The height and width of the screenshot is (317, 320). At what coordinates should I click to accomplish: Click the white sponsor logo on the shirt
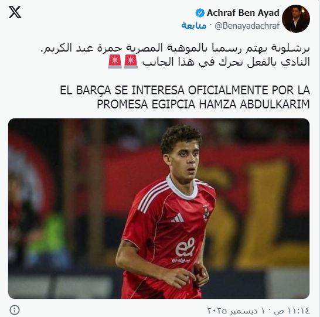[x=185, y=250]
